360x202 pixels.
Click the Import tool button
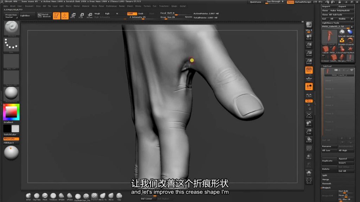coord(329,6)
